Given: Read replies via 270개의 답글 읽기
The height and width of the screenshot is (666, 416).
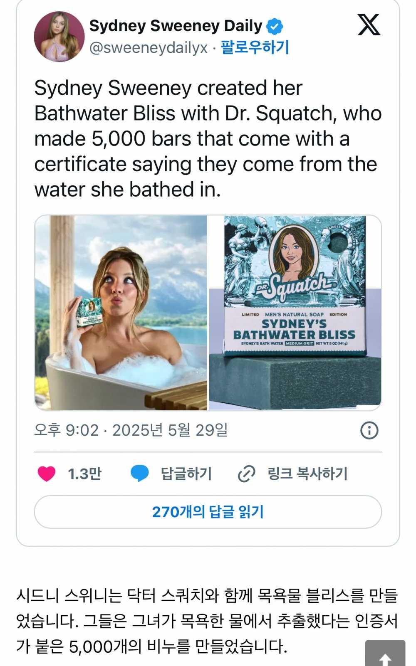Looking at the screenshot, I should point(208,512).
